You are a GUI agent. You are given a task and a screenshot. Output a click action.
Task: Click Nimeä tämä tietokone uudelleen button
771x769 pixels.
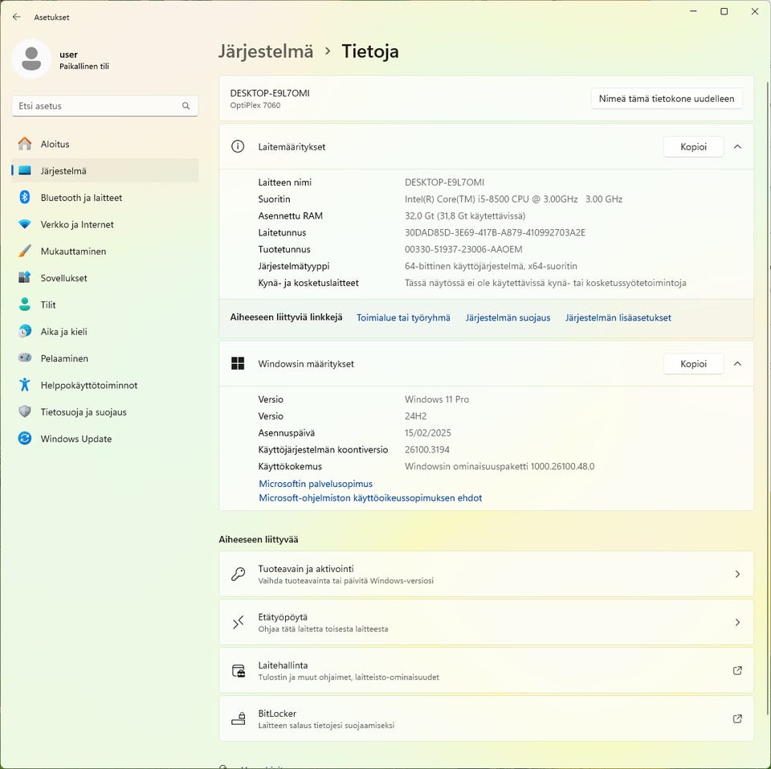[667, 98]
